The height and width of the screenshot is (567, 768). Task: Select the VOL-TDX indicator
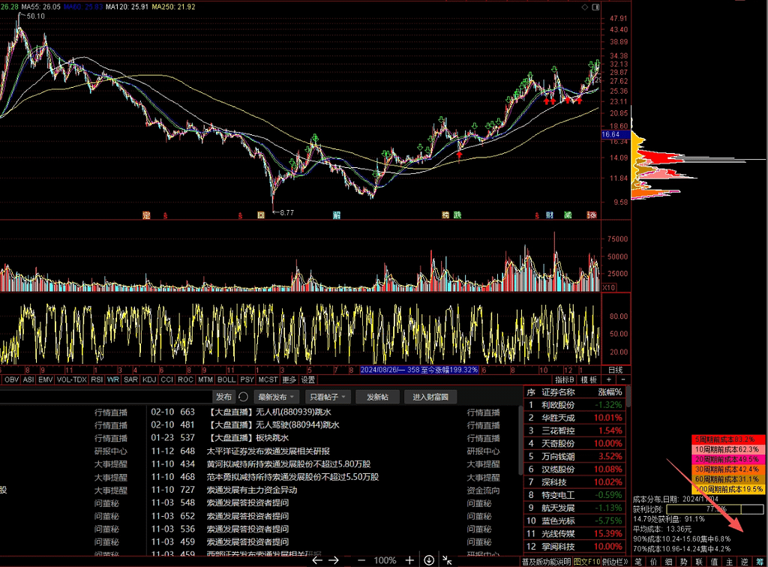coord(72,380)
